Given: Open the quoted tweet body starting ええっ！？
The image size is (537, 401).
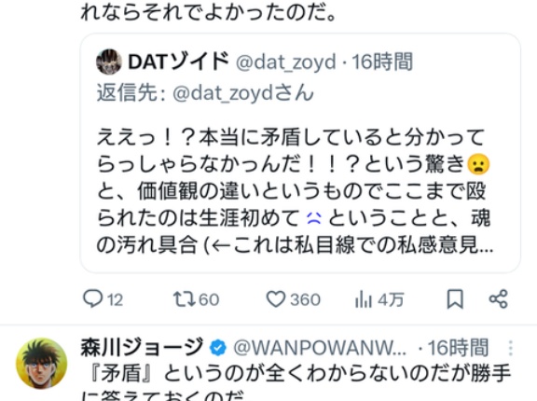Looking at the screenshot, I should pyautogui.click(x=294, y=191).
